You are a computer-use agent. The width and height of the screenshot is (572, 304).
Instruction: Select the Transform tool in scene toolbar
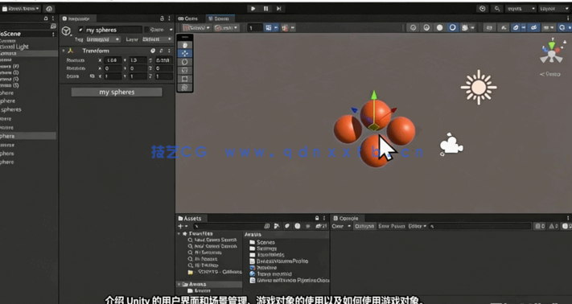pos(185,87)
